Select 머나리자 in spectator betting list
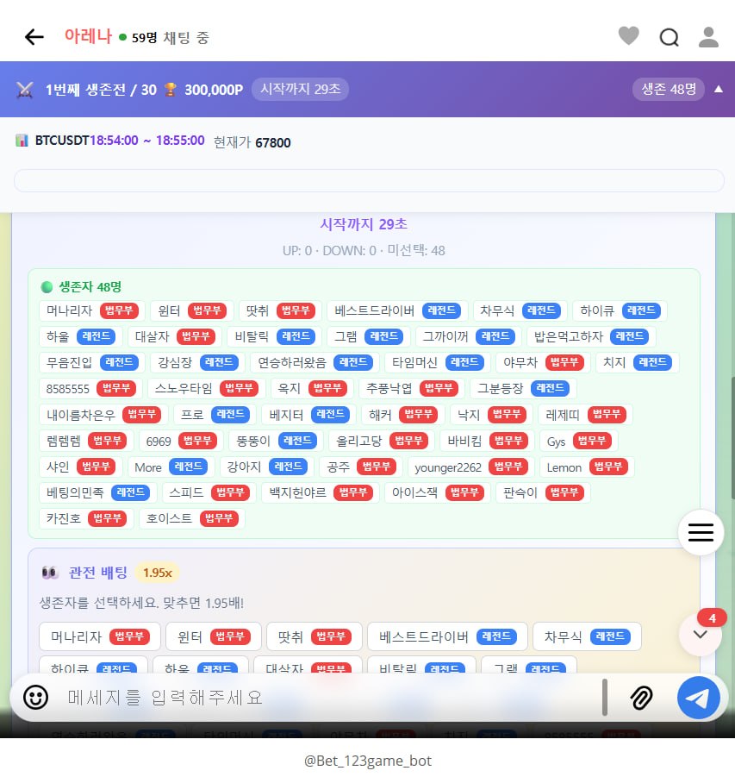 100,637
